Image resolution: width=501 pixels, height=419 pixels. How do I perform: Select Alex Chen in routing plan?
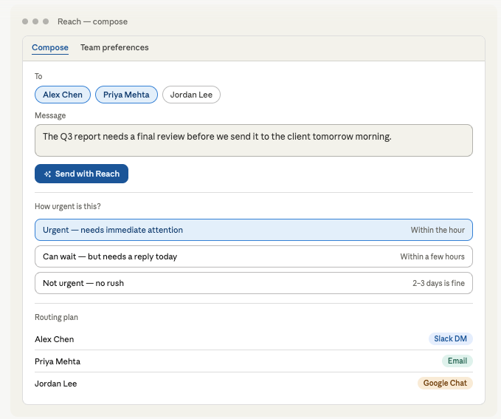click(x=55, y=339)
